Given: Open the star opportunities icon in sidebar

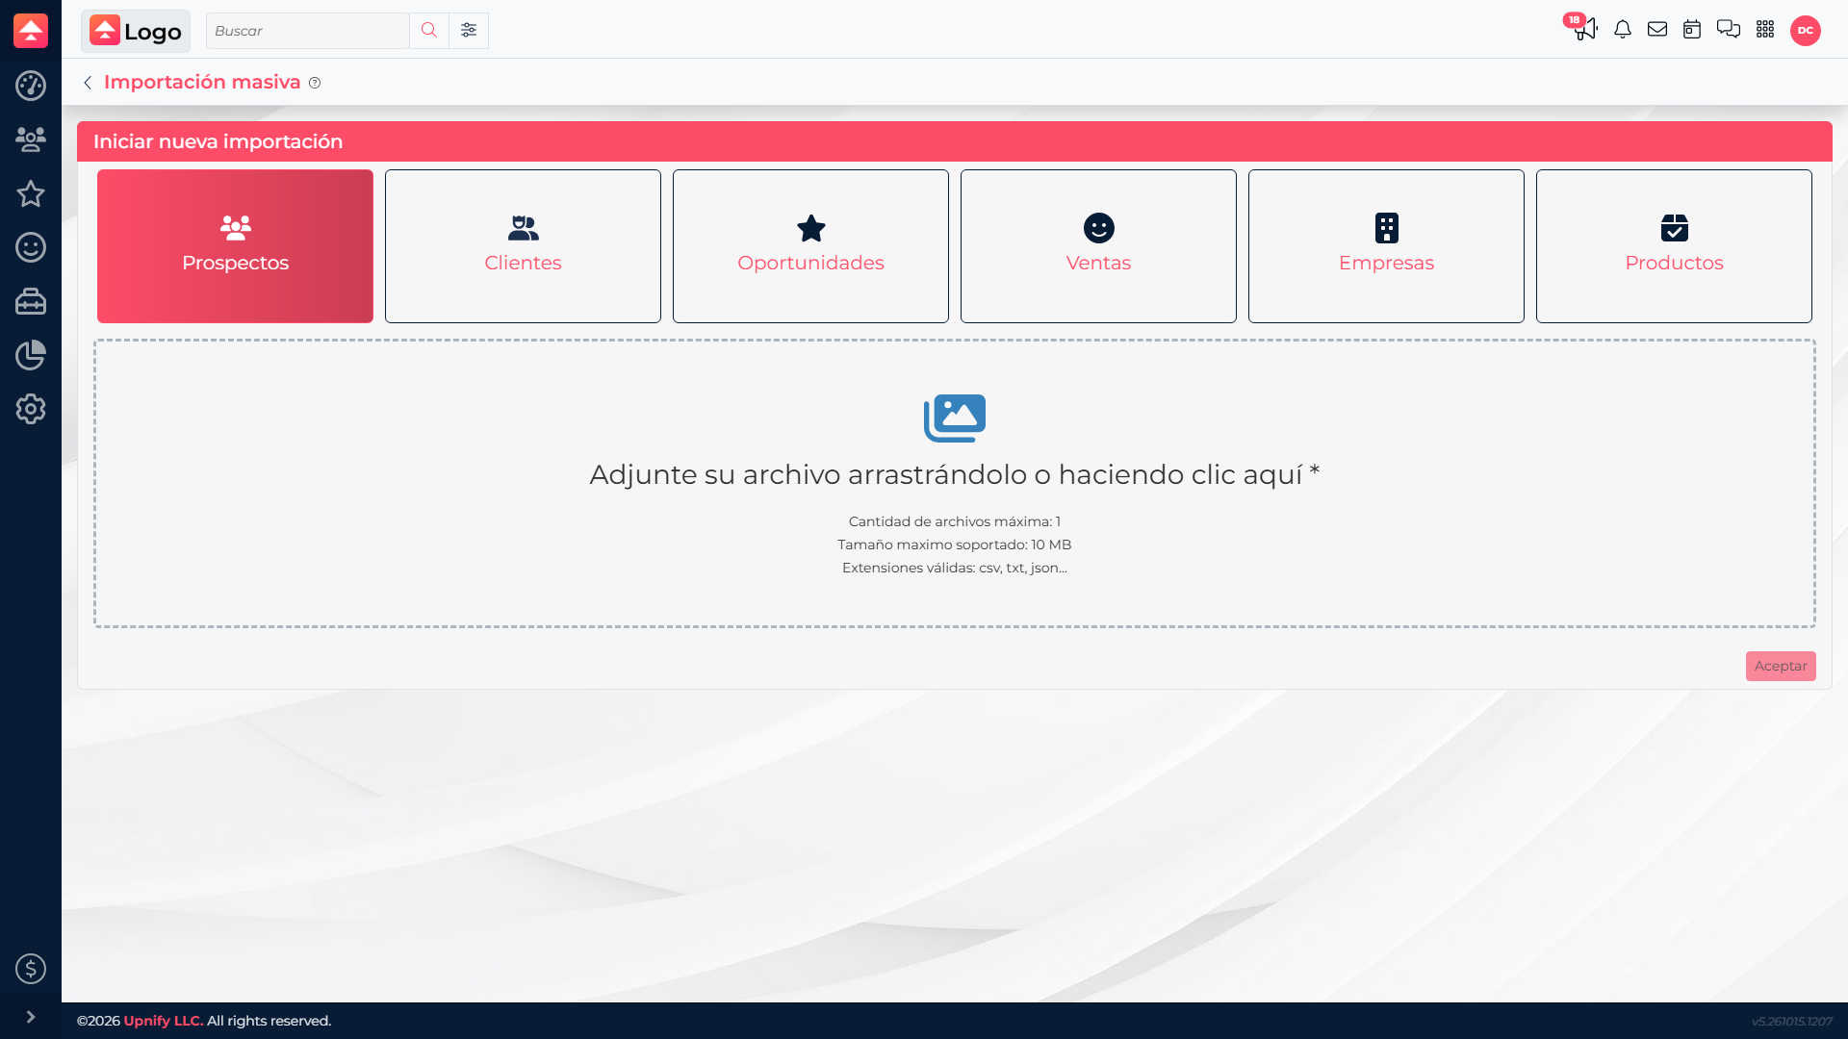Looking at the screenshot, I should (x=31, y=193).
